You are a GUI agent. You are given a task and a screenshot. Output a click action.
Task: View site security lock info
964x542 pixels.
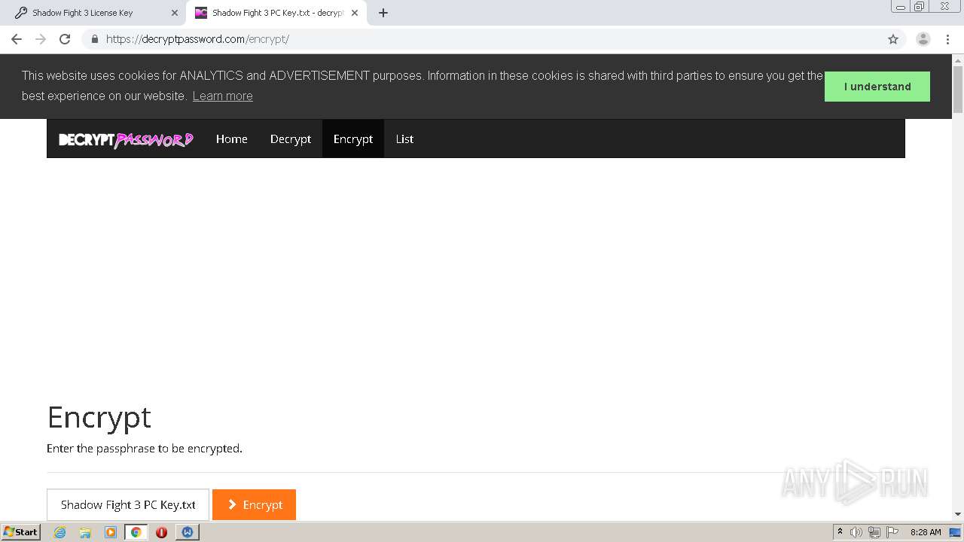tap(94, 39)
